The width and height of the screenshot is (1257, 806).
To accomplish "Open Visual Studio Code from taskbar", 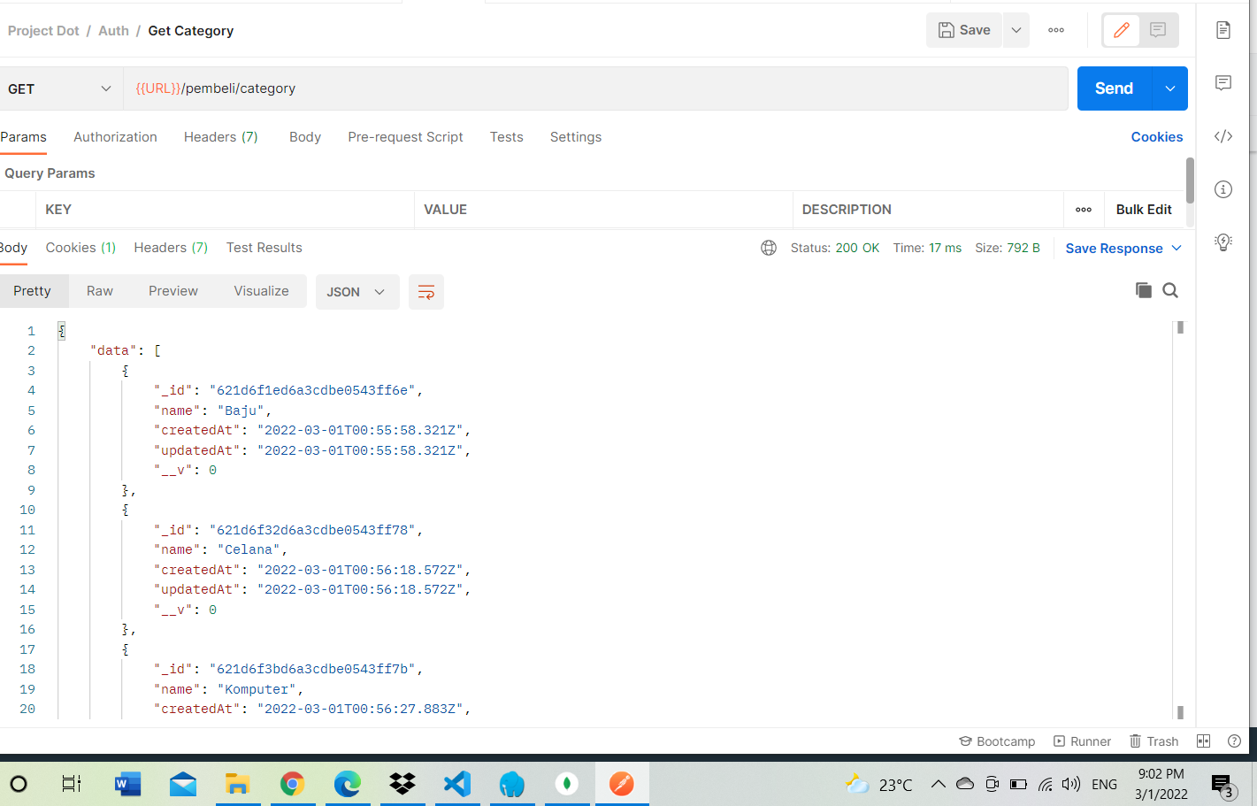I will (457, 784).
